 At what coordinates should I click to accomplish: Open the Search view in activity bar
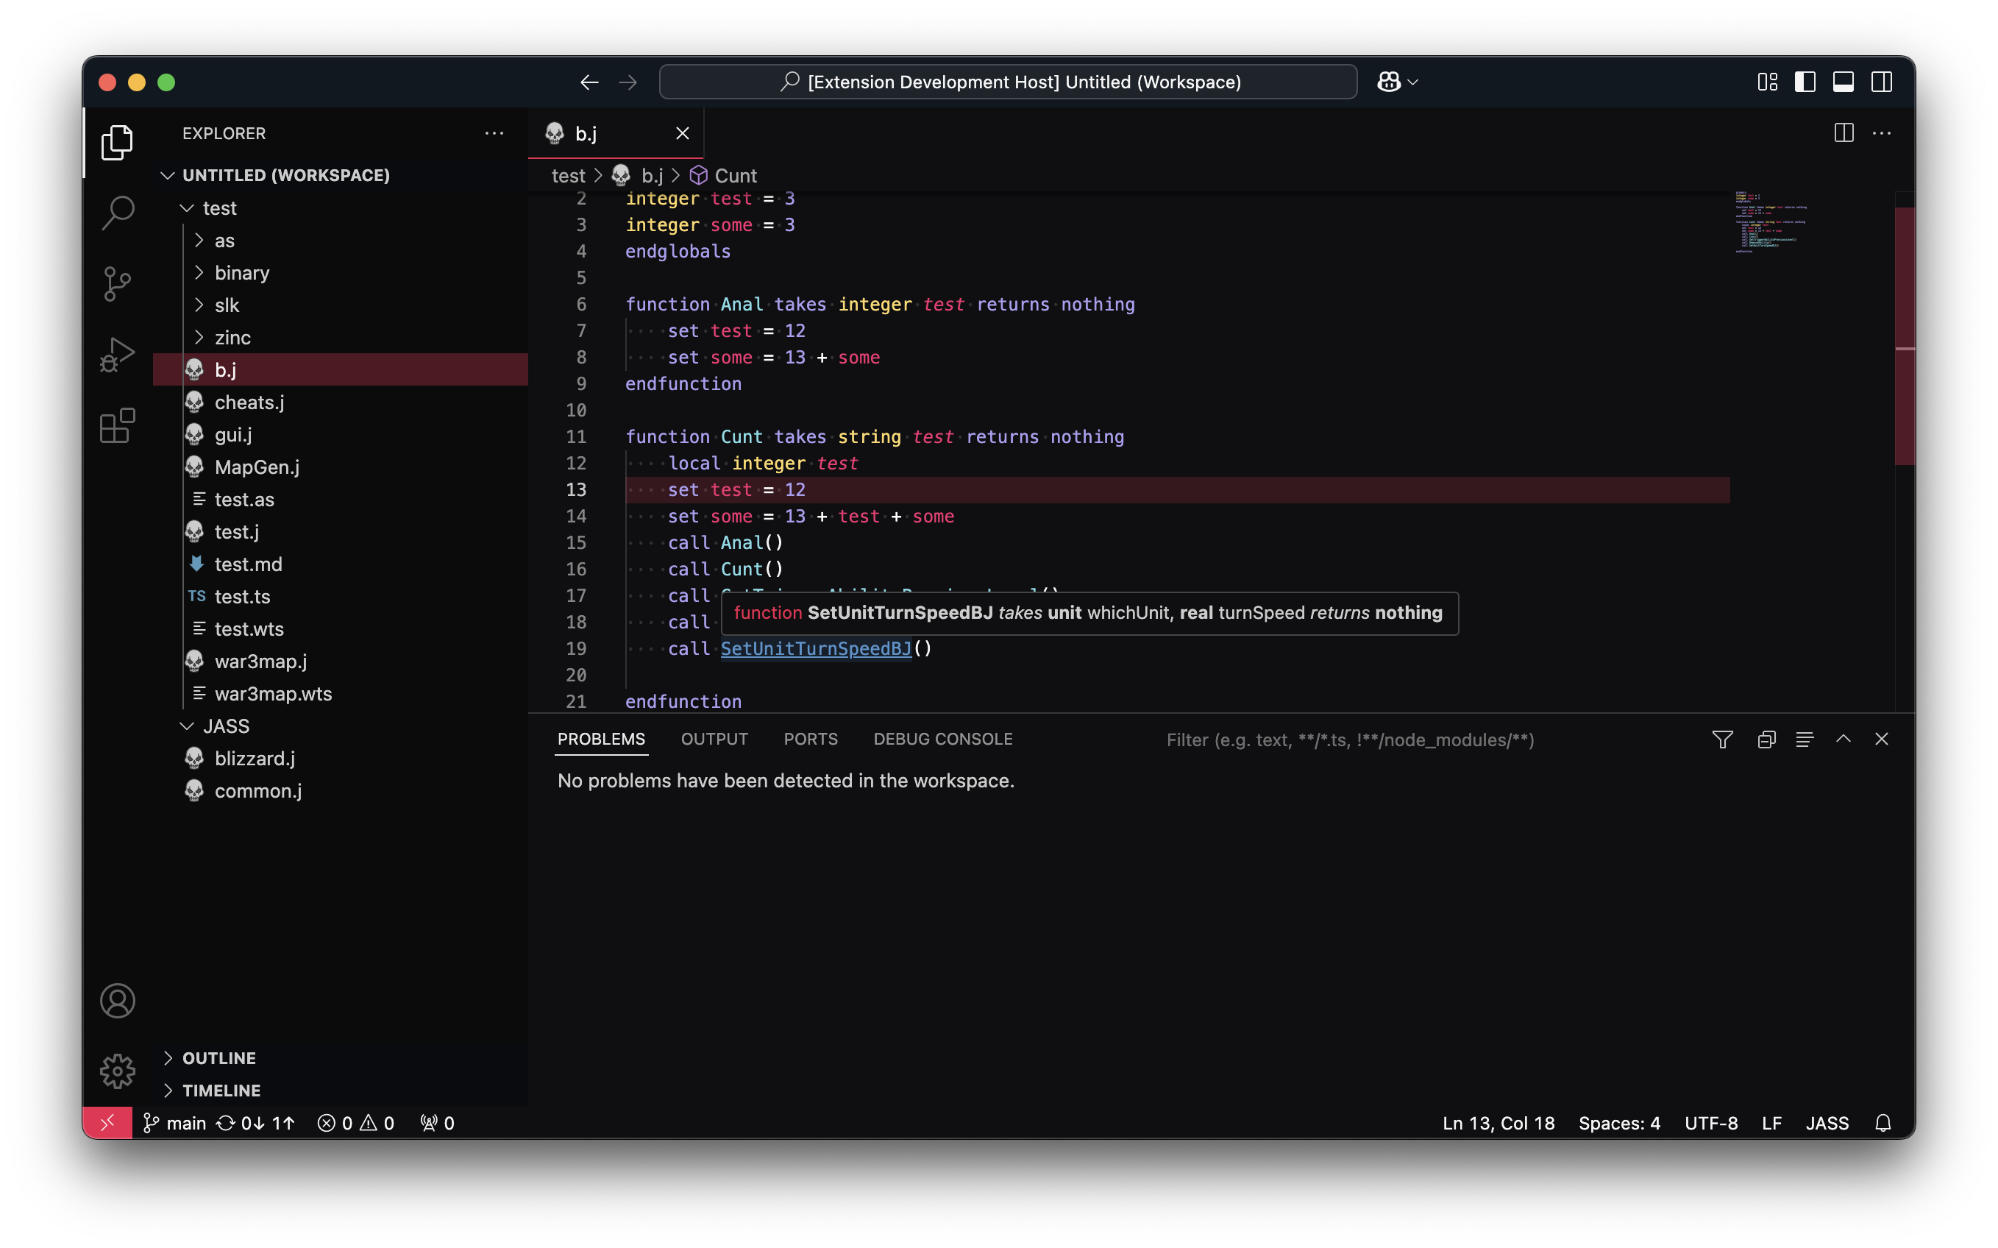(117, 213)
